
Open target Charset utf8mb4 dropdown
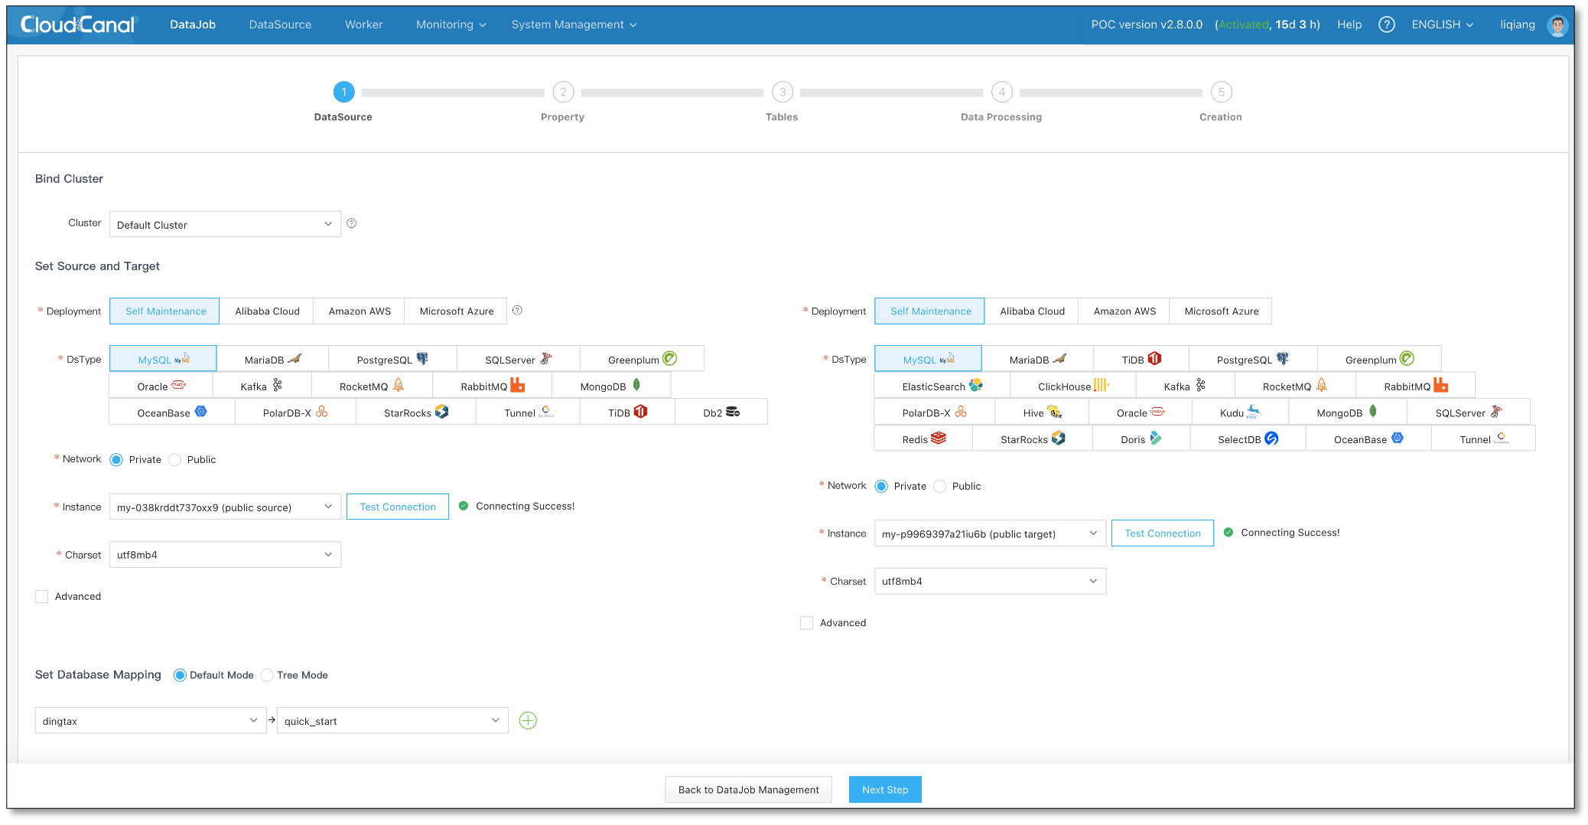(x=991, y=581)
